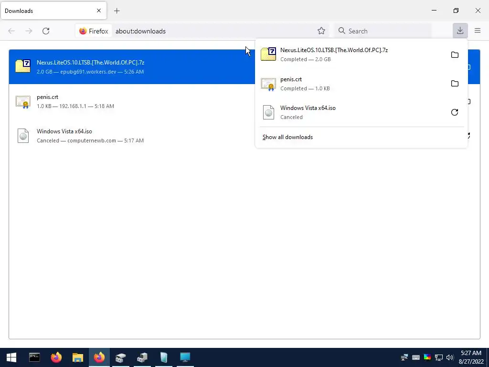Close the Downloads tab
The width and height of the screenshot is (489, 367).
99,11
